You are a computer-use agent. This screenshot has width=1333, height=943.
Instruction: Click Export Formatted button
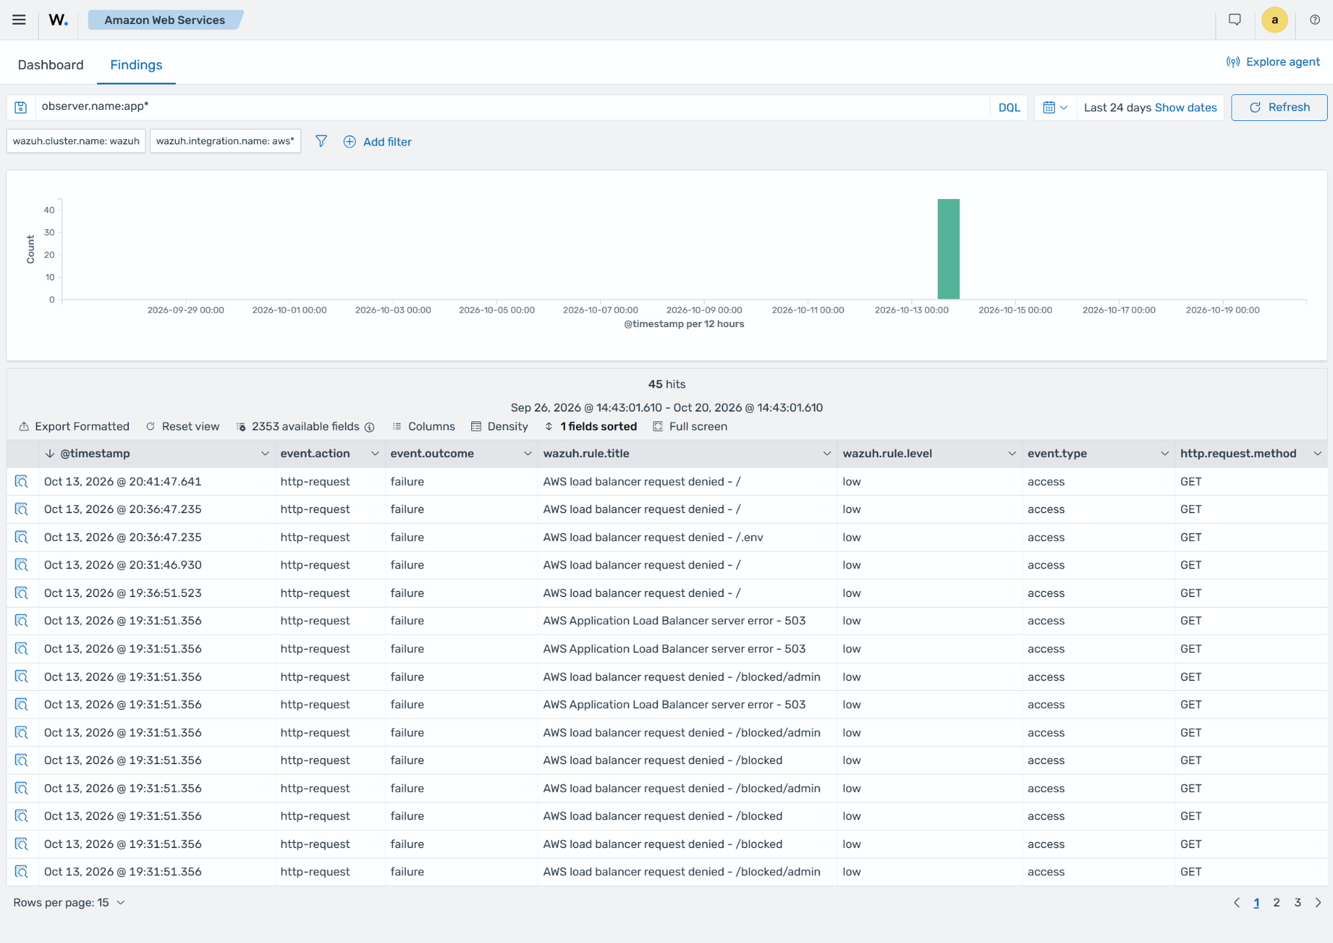pos(74,427)
